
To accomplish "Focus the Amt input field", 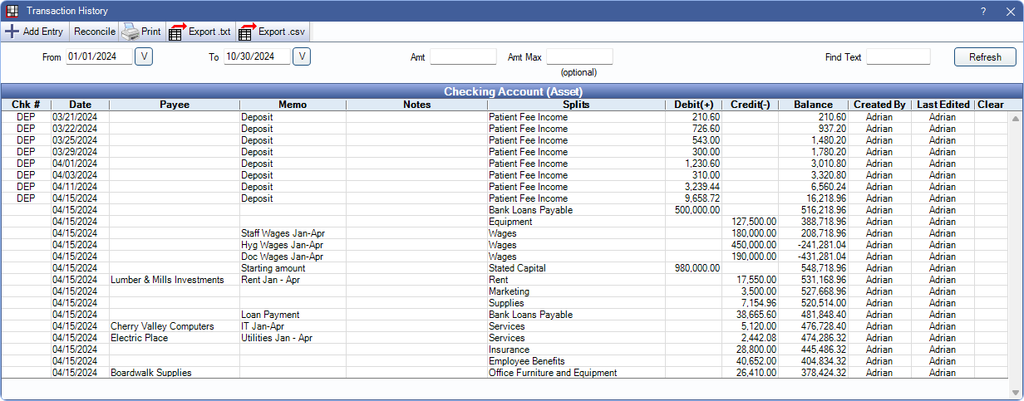I will pos(463,57).
